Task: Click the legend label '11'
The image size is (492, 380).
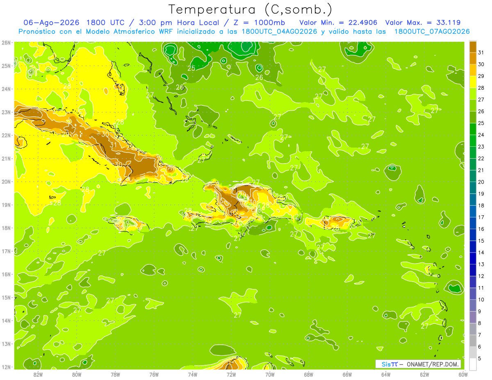Action: [481, 288]
